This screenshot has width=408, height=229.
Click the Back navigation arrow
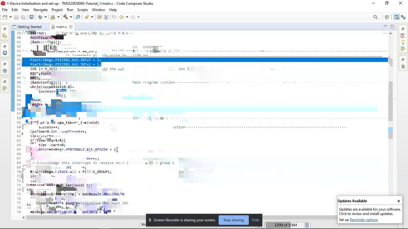[121, 17]
